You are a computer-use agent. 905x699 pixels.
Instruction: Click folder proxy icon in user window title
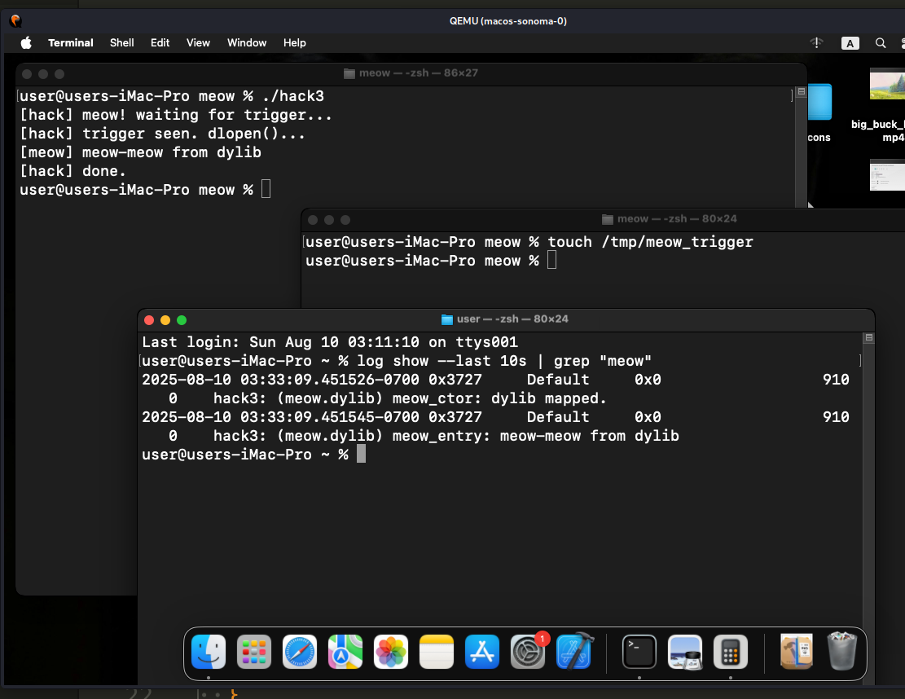(446, 319)
